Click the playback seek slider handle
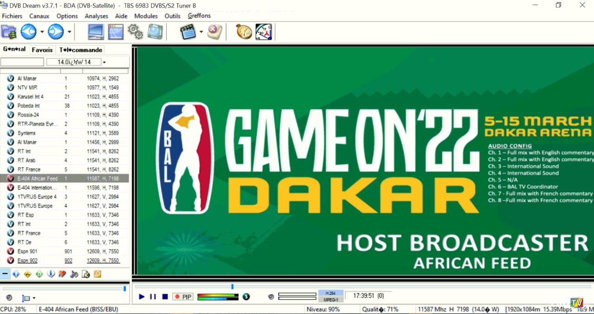The width and height of the screenshot is (594, 314). tap(232, 287)
